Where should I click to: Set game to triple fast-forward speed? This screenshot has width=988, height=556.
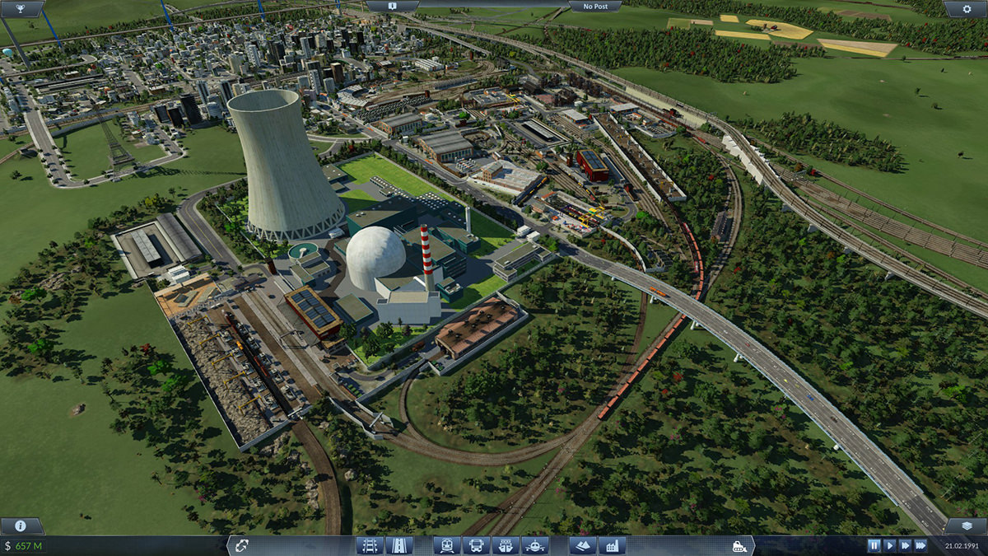point(920,545)
